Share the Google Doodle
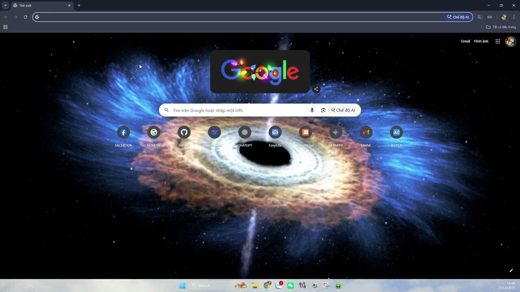The width and height of the screenshot is (520, 292). point(316,89)
